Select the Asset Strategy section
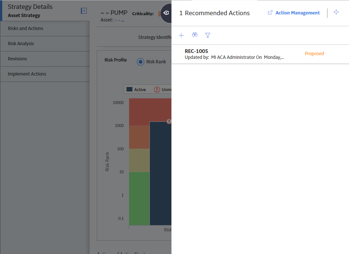Viewport: 349px width, 254px height. [x=24, y=15]
